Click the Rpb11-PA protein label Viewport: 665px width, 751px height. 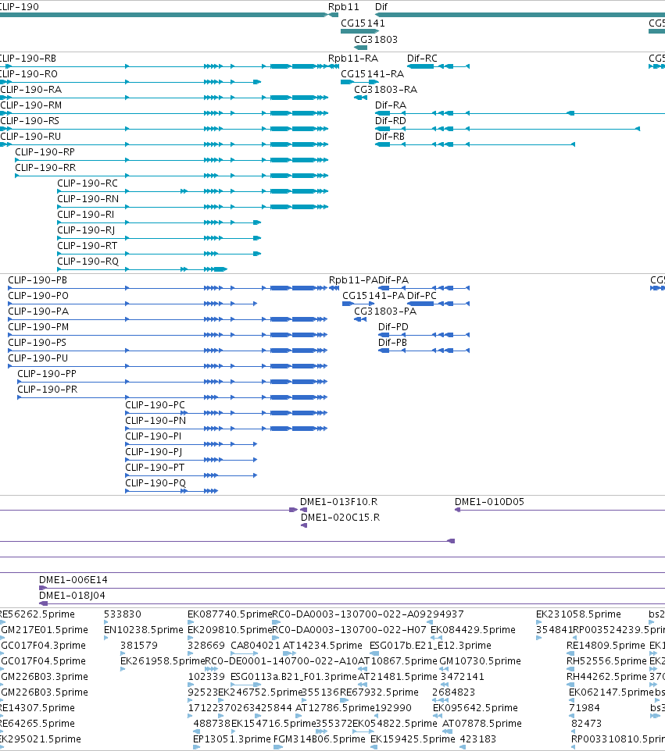tap(353, 279)
